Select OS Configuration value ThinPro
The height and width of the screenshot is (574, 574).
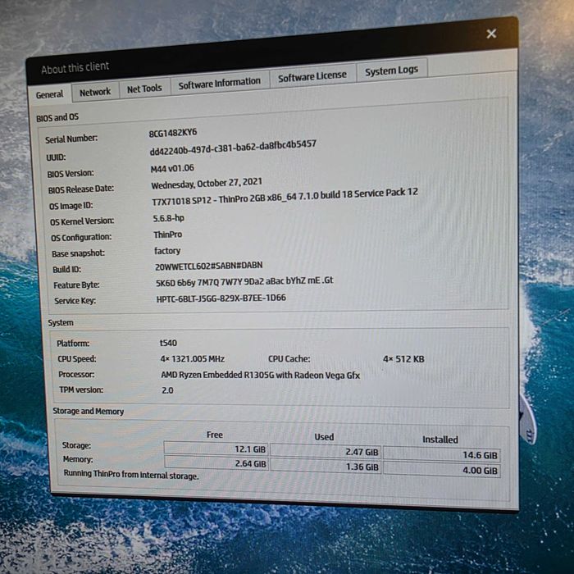tap(167, 235)
